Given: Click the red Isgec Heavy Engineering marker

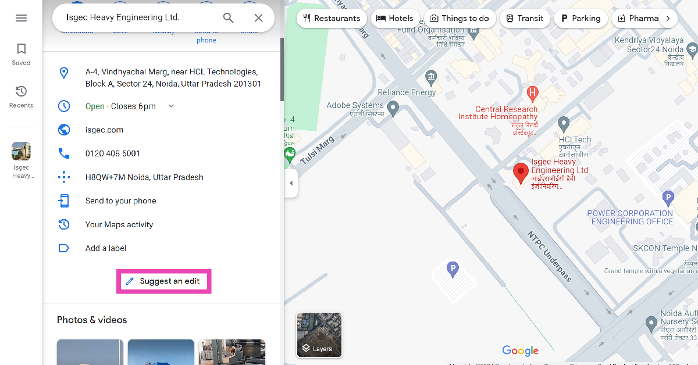Looking at the screenshot, I should 521,173.
